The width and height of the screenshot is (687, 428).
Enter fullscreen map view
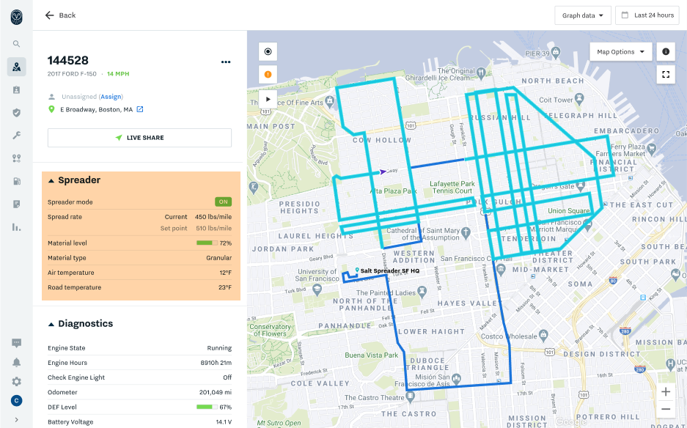pos(666,75)
